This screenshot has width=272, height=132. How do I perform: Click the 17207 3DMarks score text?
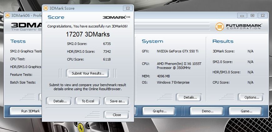[88, 34]
